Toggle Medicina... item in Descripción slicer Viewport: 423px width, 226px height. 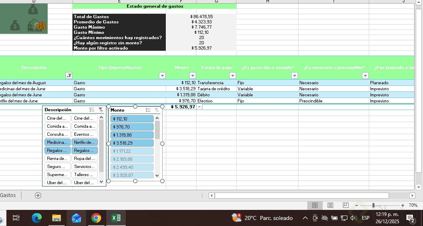click(57, 142)
